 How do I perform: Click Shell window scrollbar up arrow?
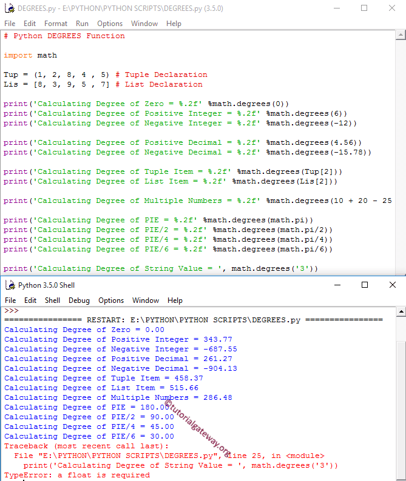point(401,312)
